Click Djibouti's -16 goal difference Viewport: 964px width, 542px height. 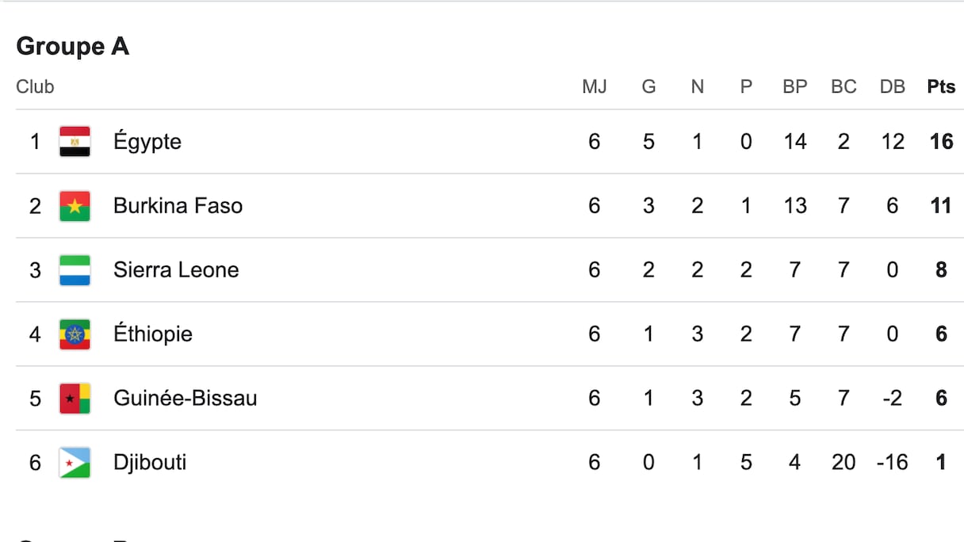892,463
